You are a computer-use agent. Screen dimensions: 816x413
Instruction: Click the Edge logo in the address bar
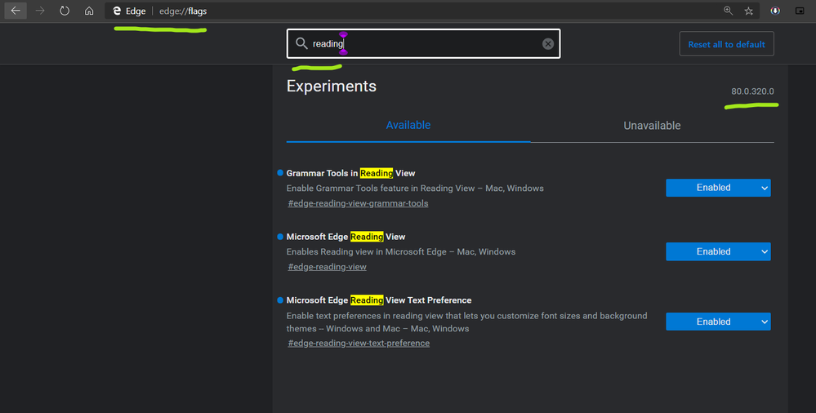pos(117,11)
